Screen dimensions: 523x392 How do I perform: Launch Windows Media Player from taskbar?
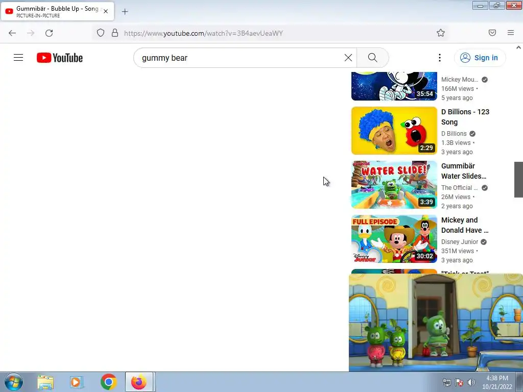(x=76, y=382)
